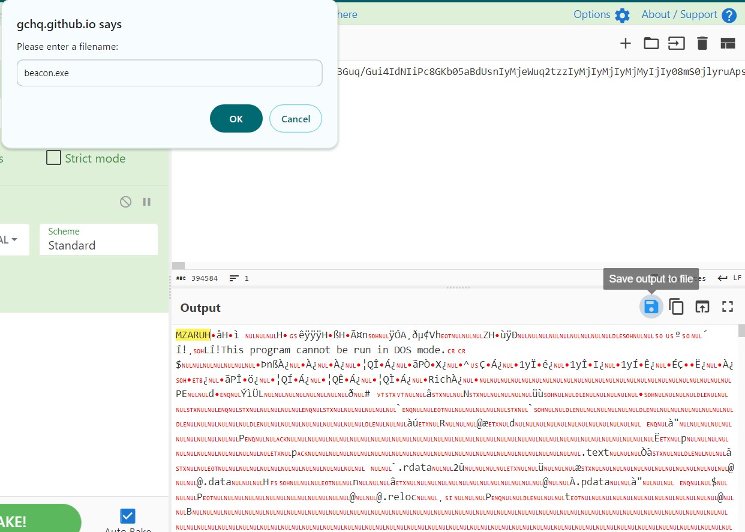Image resolution: width=745 pixels, height=532 pixels.
Task: Open the Scheme dropdown showing Standard
Action: [98, 240]
